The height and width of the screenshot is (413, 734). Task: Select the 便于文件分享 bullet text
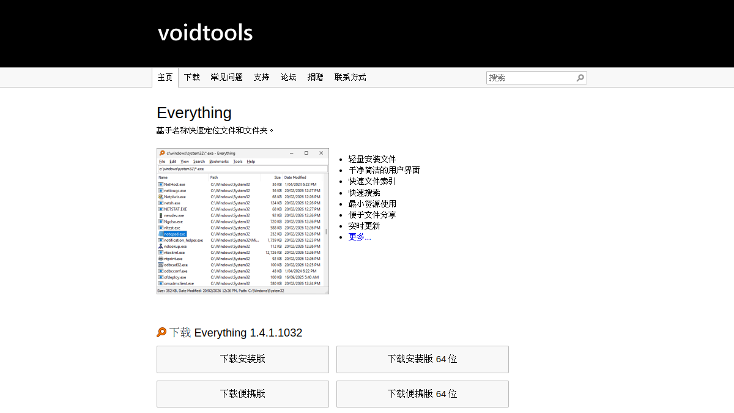click(x=373, y=215)
